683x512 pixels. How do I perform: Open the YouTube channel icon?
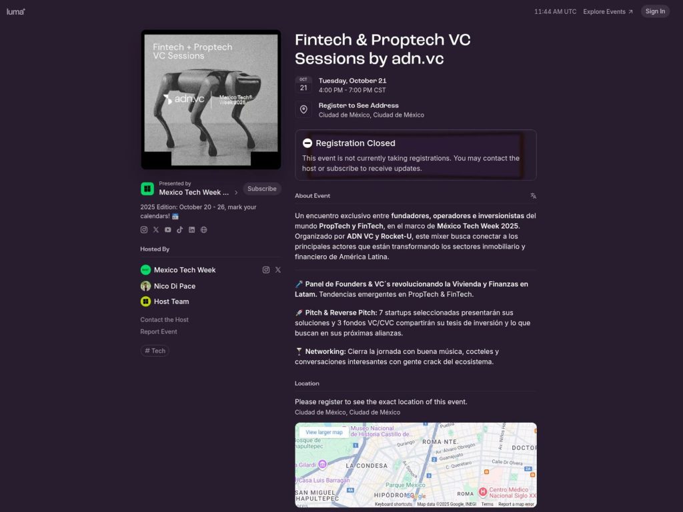[168, 229]
